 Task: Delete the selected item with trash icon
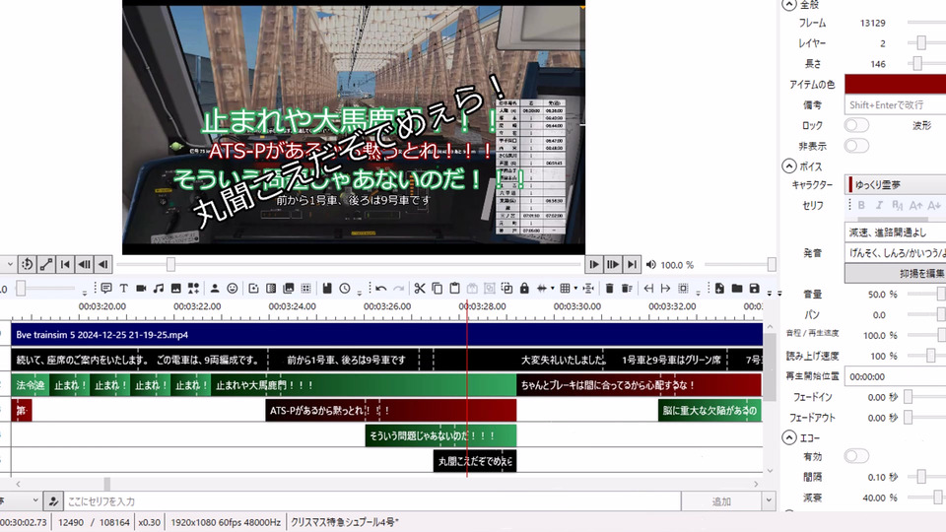click(609, 289)
